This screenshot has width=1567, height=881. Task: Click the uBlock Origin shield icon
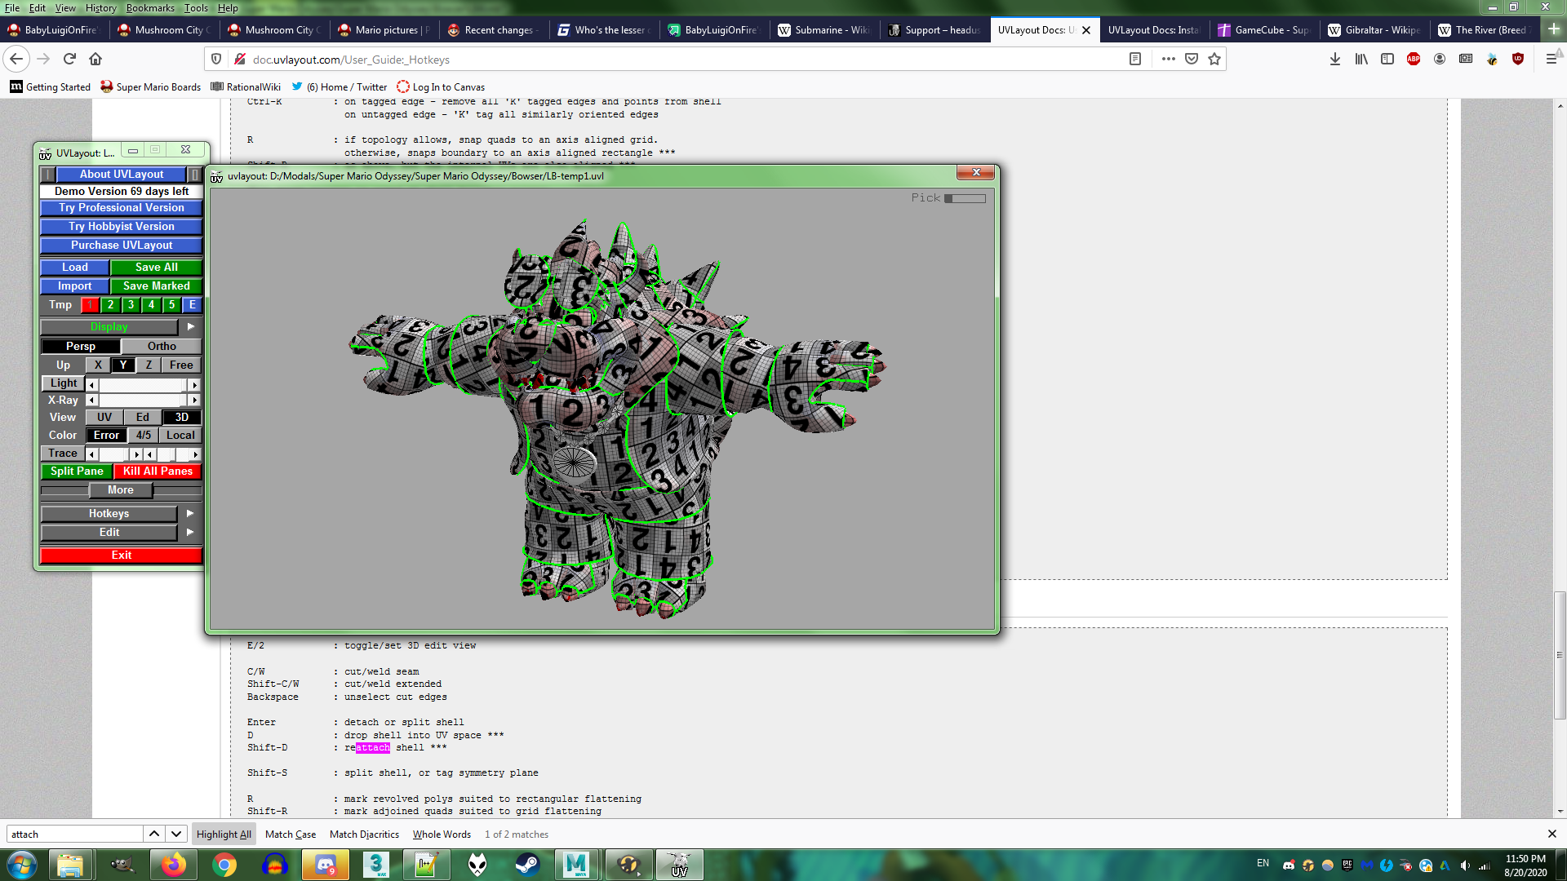click(x=1518, y=59)
